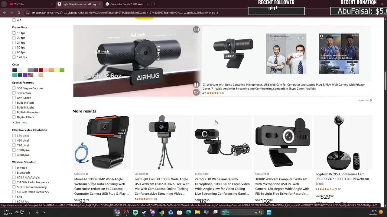The width and height of the screenshot is (387, 217).
Task: Select the green color swatch
Action: point(62,70)
